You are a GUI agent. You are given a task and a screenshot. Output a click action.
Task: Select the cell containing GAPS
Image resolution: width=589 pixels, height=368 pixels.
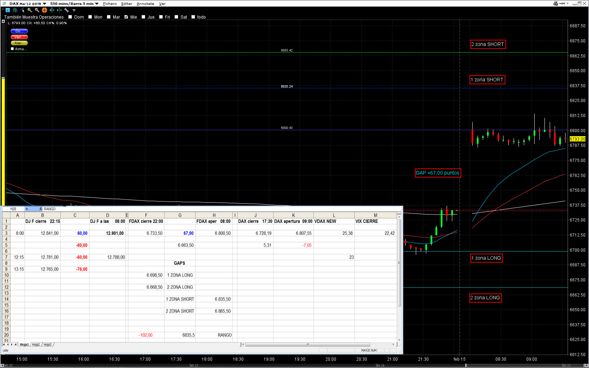pyautogui.click(x=180, y=263)
